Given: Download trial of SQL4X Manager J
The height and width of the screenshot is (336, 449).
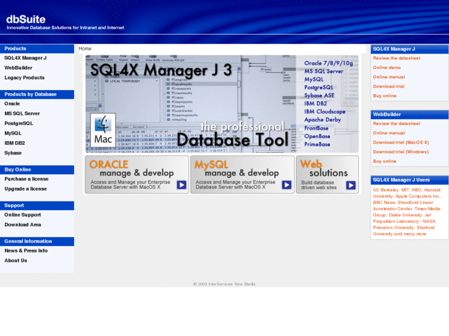Looking at the screenshot, I should [x=388, y=87].
